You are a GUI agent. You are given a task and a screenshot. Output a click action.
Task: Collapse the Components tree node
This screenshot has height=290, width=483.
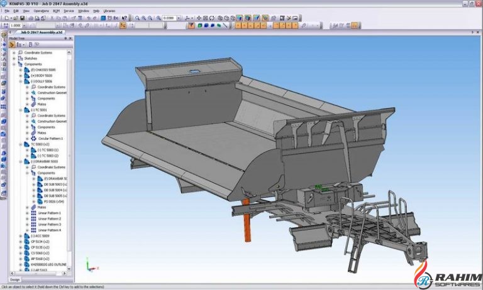pos(14,64)
